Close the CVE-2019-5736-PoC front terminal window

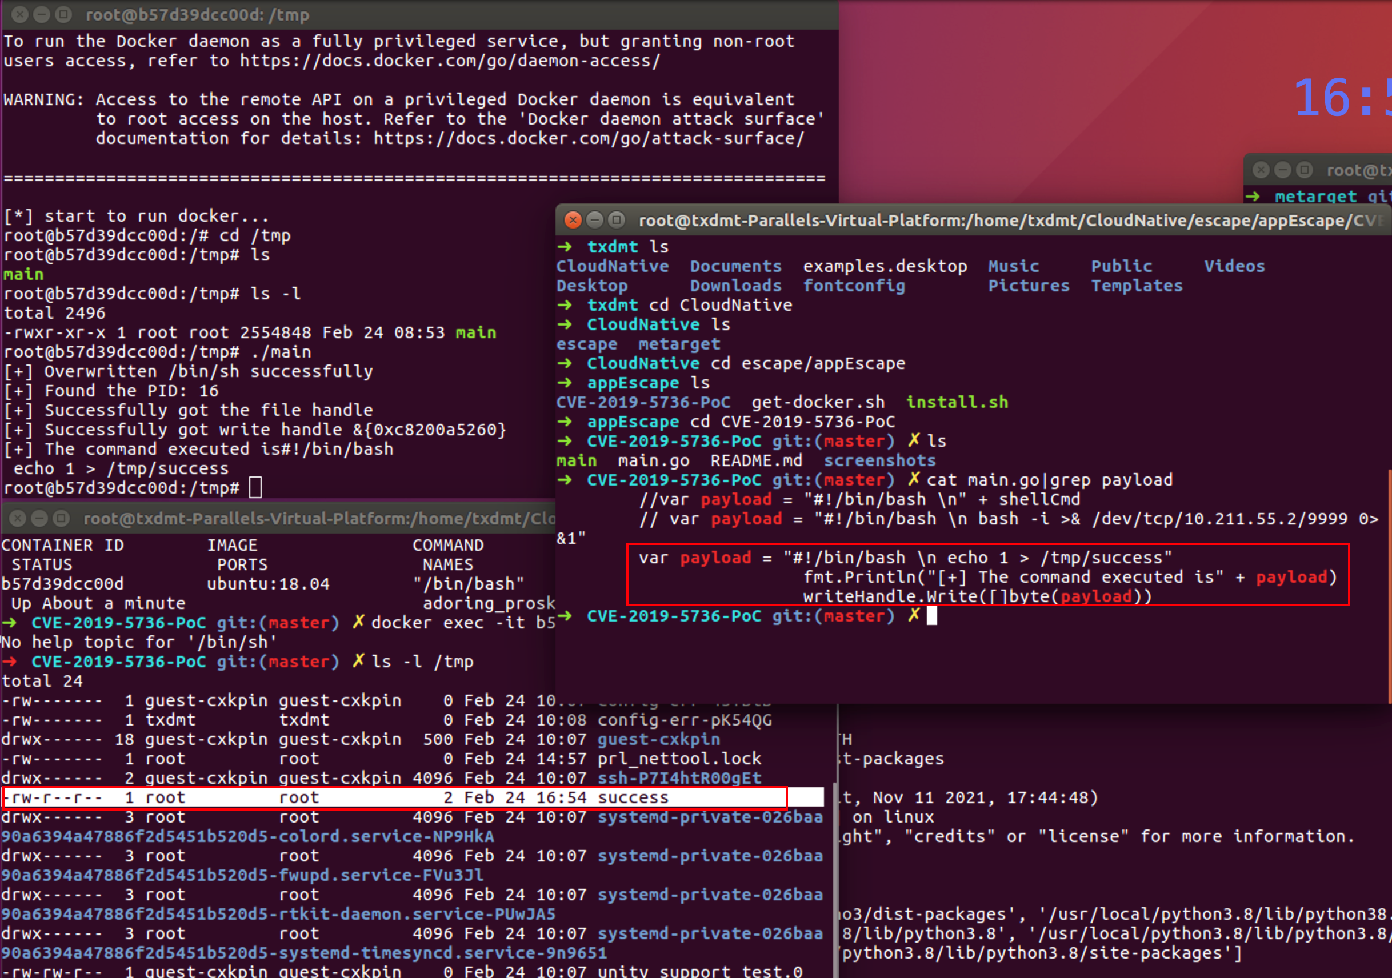click(x=573, y=220)
